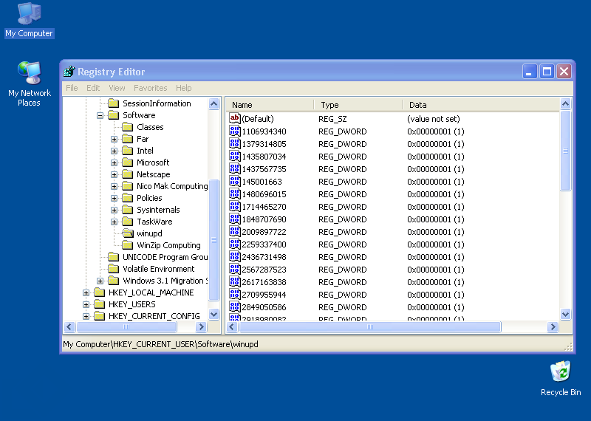Click the Data column header
Image resolution: width=591 pixels, height=421 pixels.
[417, 105]
